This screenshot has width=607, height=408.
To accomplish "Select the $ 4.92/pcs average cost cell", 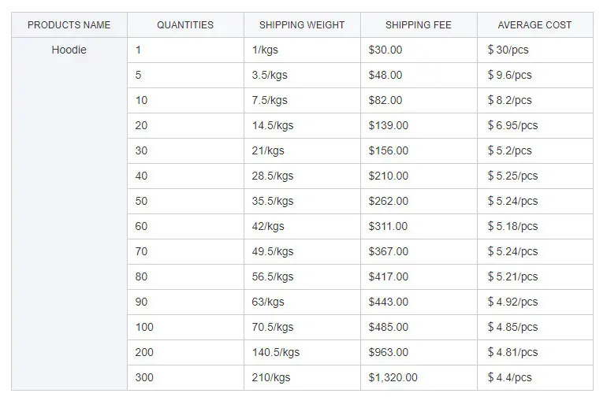I will (512, 302).
